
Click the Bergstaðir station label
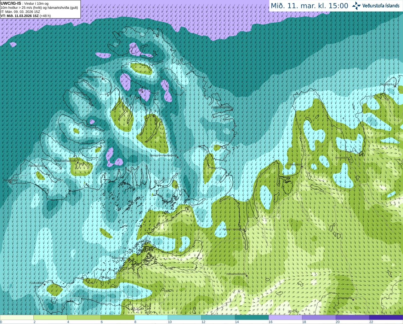[342, 157]
